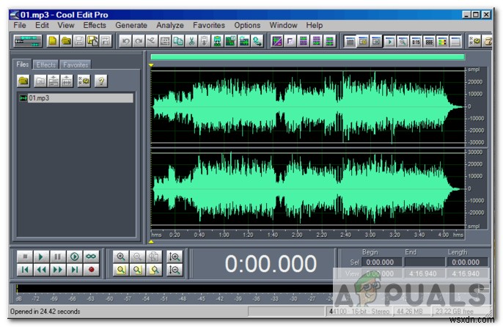The height and width of the screenshot is (327, 503).
Task: Click the green horizontal range bar above waveform
Action: point(307,57)
